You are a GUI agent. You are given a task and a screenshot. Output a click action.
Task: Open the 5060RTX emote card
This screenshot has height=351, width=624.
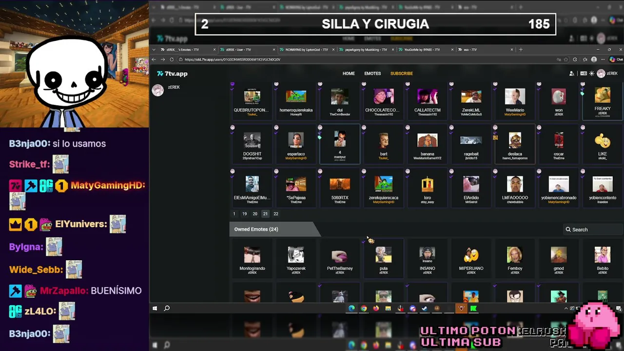[x=340, y=188]
